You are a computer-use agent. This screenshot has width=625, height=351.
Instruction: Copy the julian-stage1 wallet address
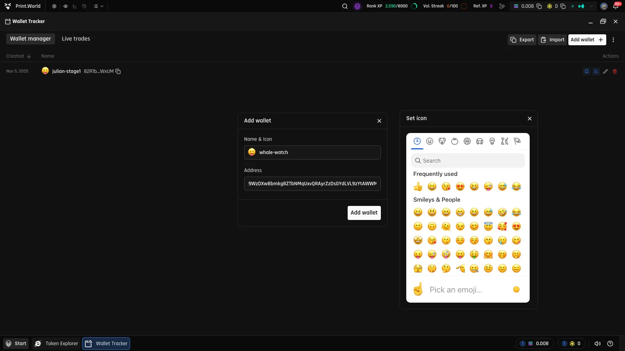118,71
